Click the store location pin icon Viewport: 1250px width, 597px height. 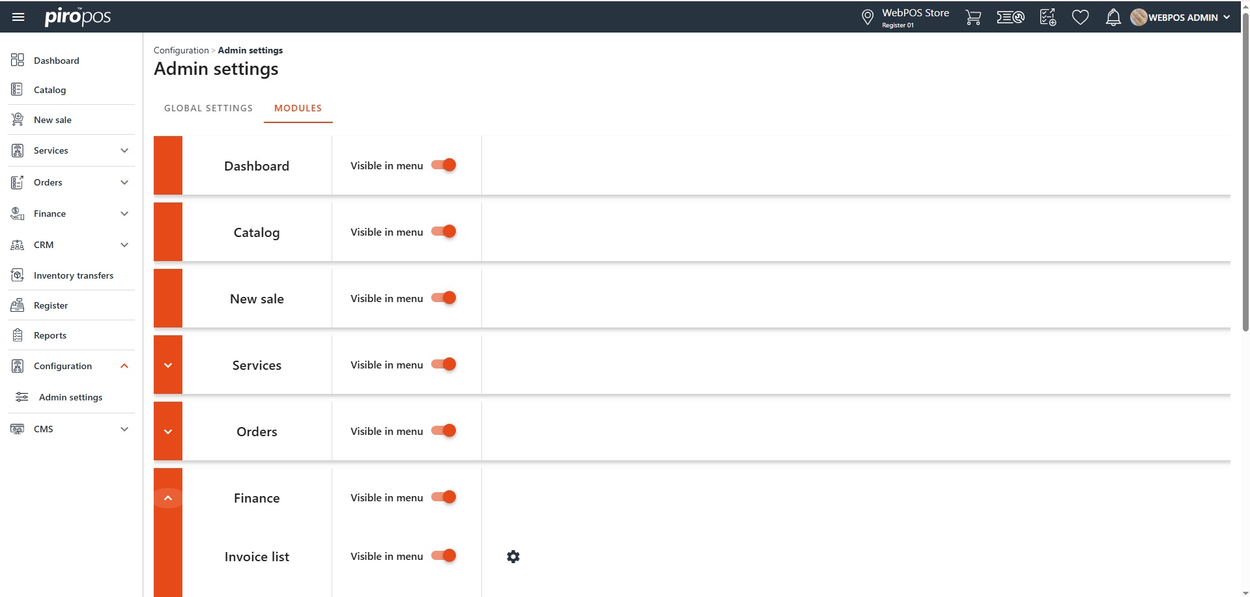pyautogui.click(x=867, y=18)
